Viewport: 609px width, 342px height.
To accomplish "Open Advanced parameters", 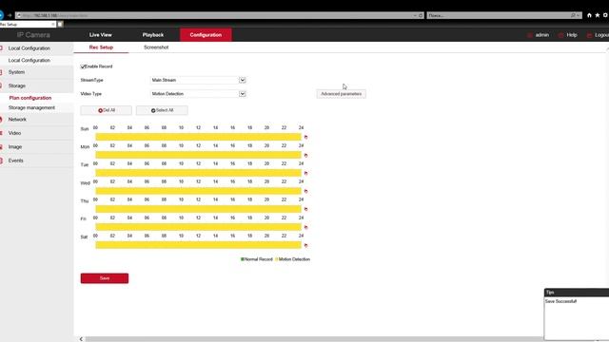I will click(x=341, y=94).
